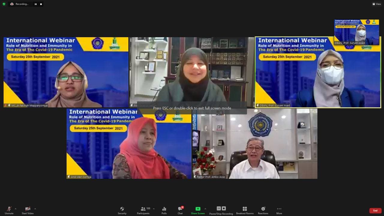
Task: Expand participants options arrow
Action: 154,209
